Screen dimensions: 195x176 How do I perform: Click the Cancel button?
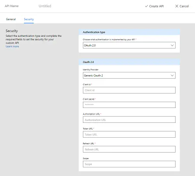(x=182, y=6)
